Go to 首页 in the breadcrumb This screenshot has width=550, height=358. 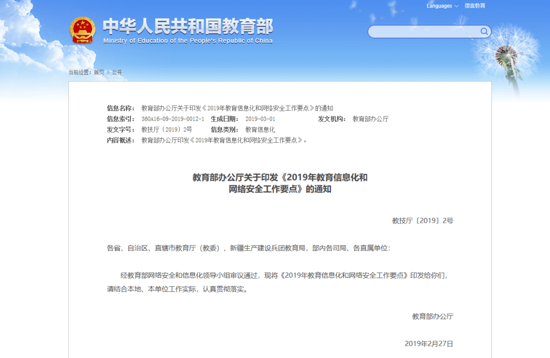(x=99, y=72)
